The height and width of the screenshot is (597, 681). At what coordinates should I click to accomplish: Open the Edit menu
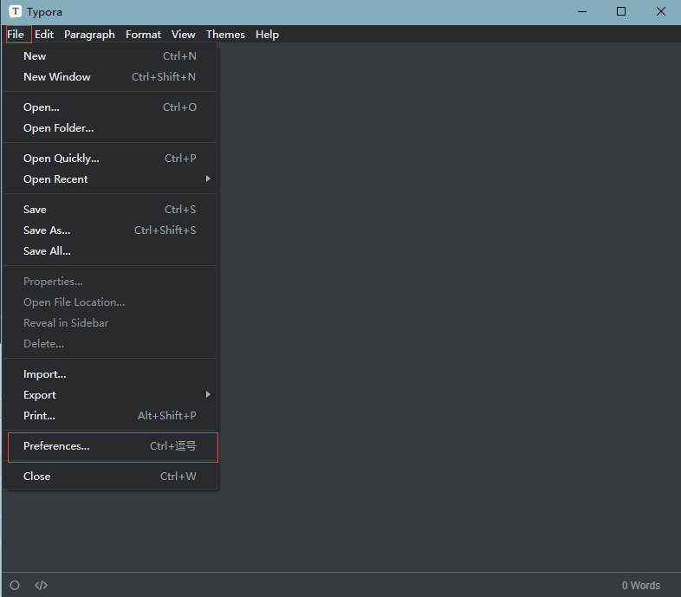coord(44,35)
